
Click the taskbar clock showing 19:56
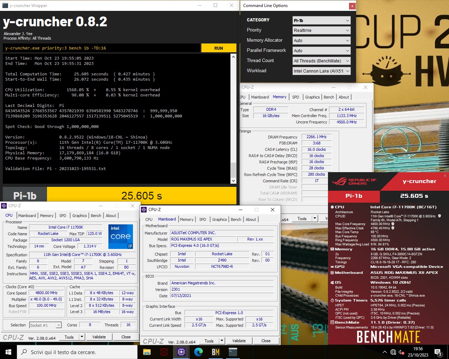[418, 352]
